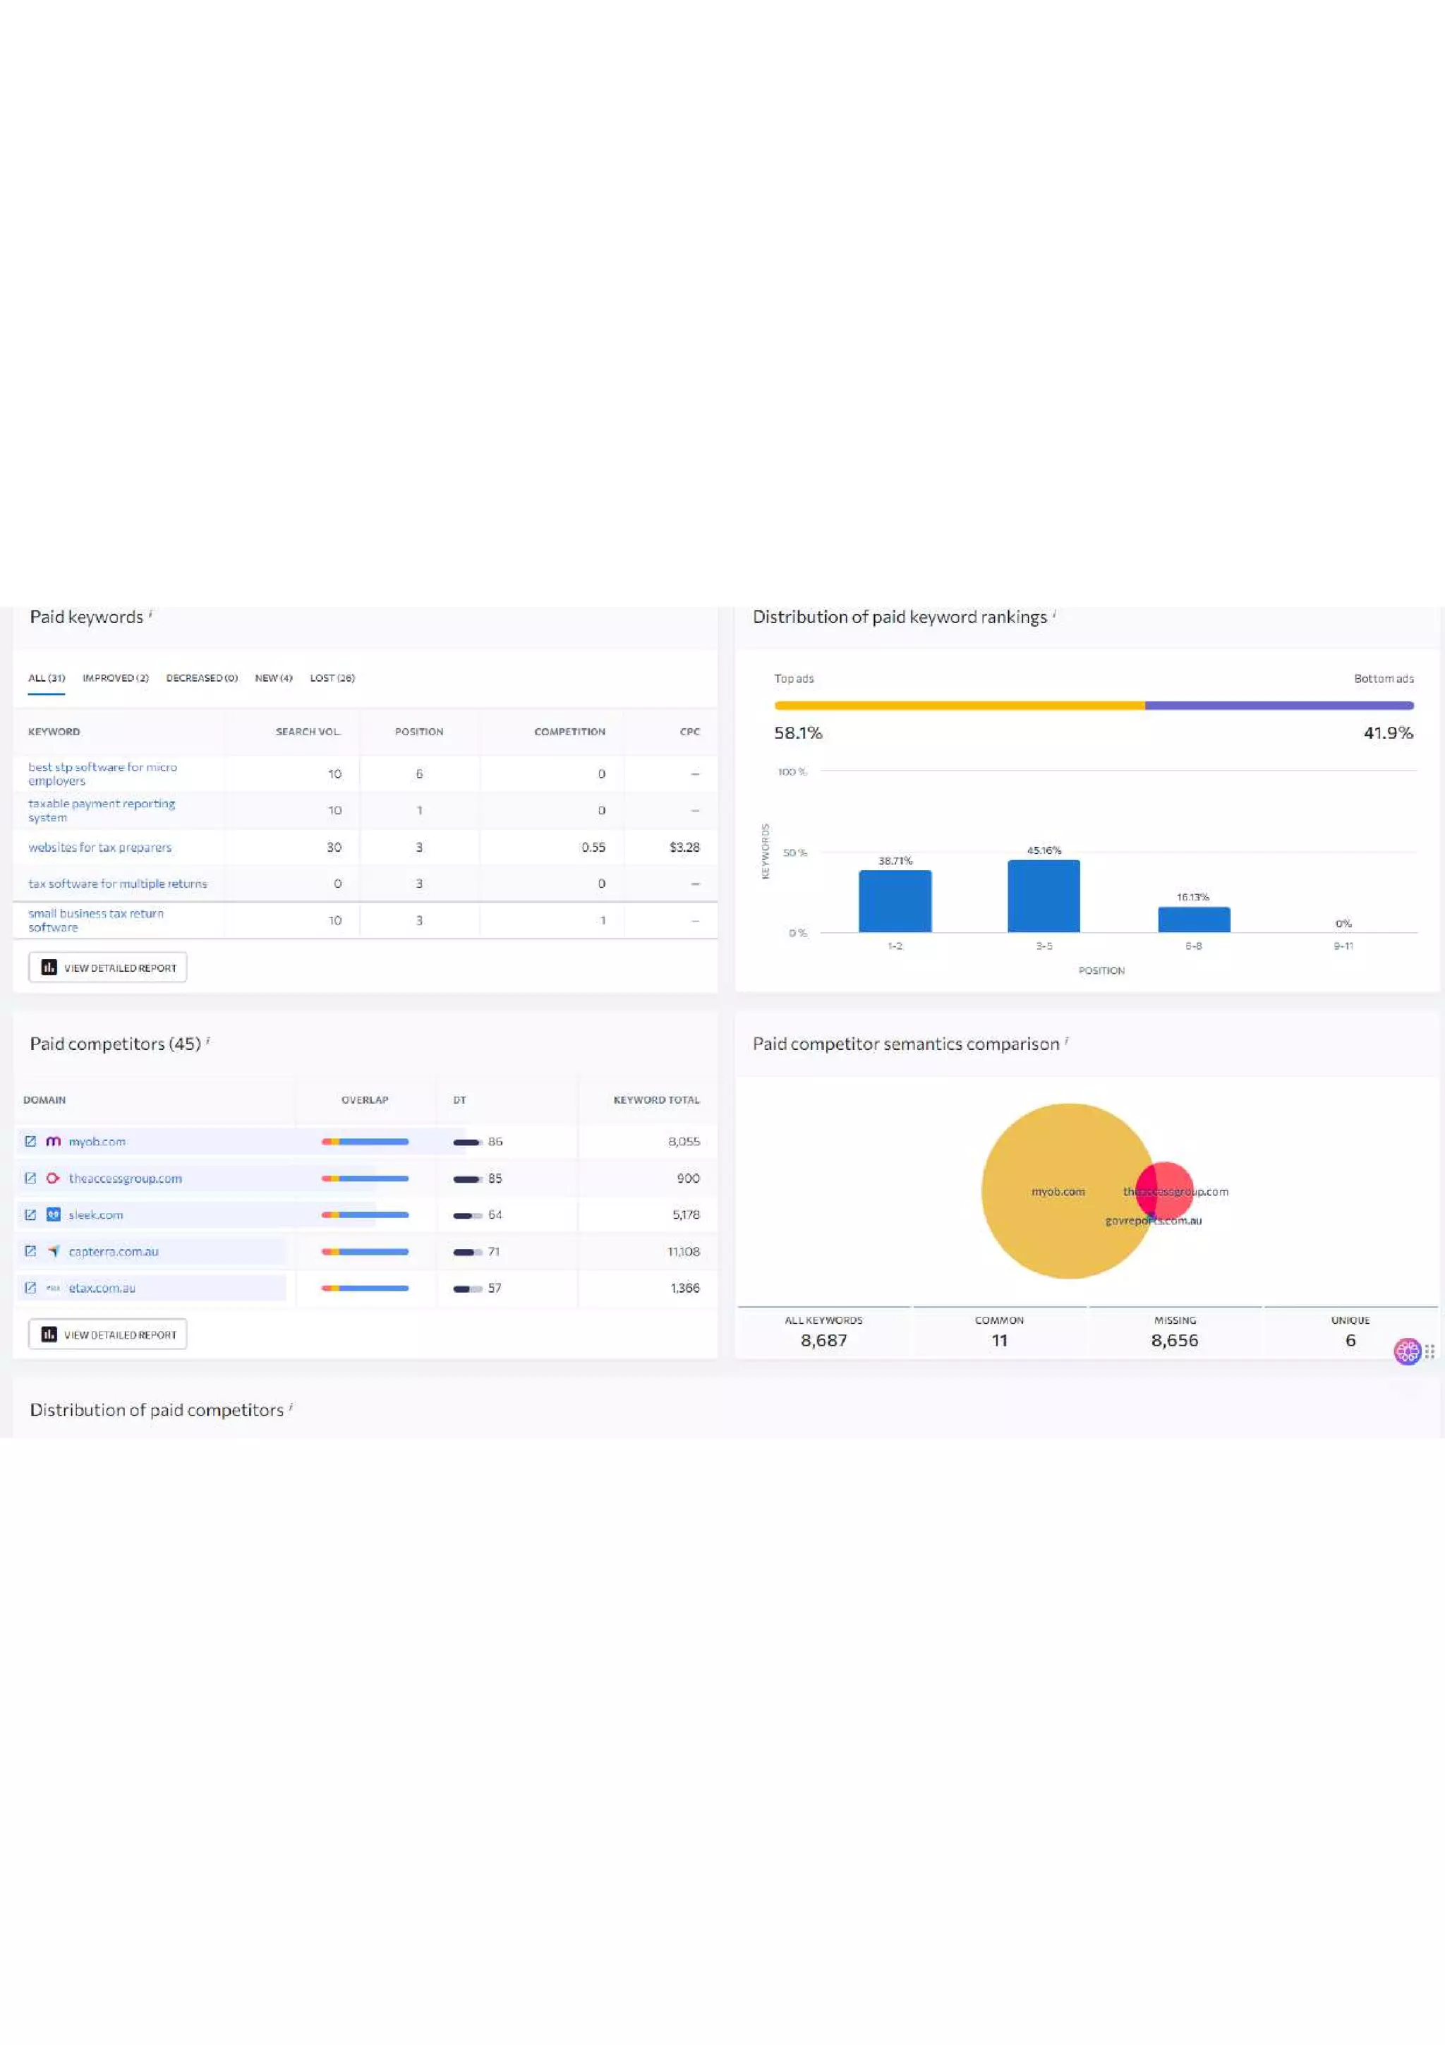The height and width of the screenshot is (2045, 1445).
Task: Open keyword 'websites for tax preparers'
Action: pyautogui.click(x=99, y=847)
